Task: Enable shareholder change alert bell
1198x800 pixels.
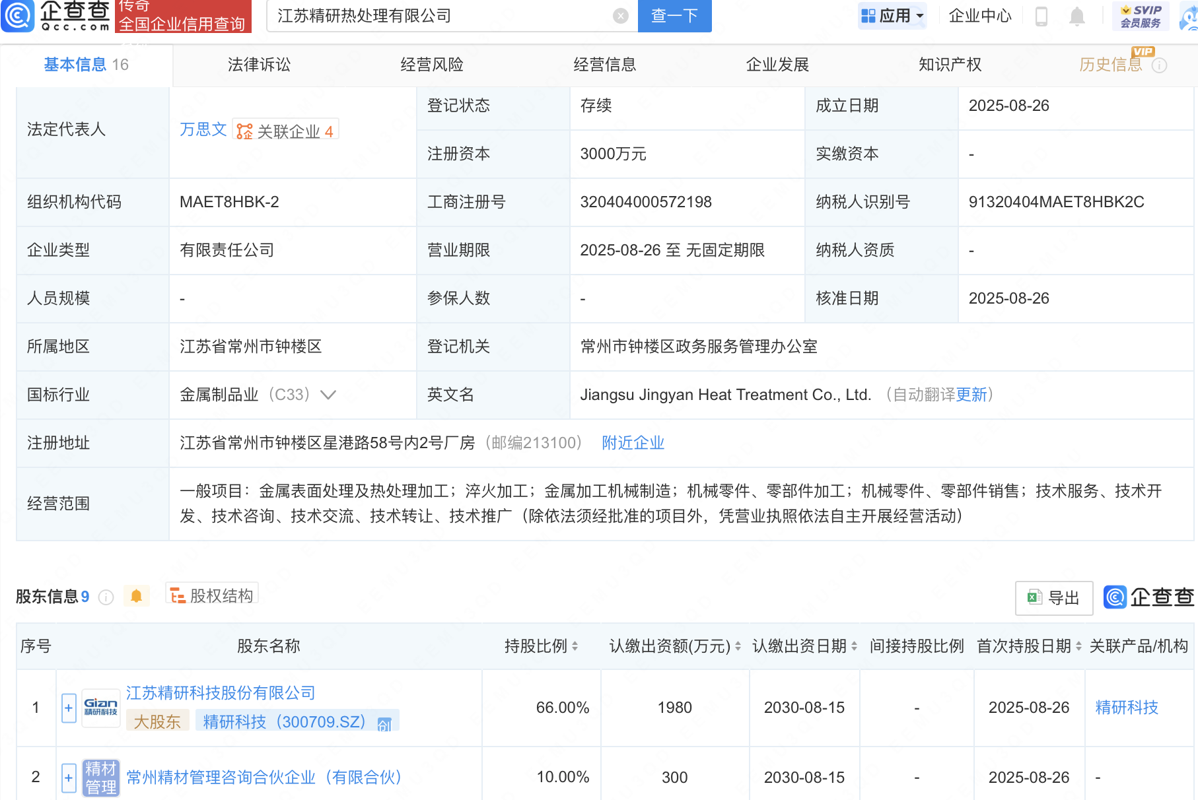Action: (x=136, y=597)
